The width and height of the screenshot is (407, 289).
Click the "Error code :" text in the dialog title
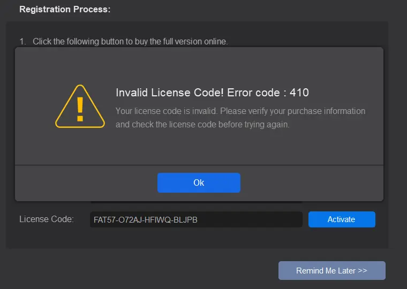(x=257, y=93)
